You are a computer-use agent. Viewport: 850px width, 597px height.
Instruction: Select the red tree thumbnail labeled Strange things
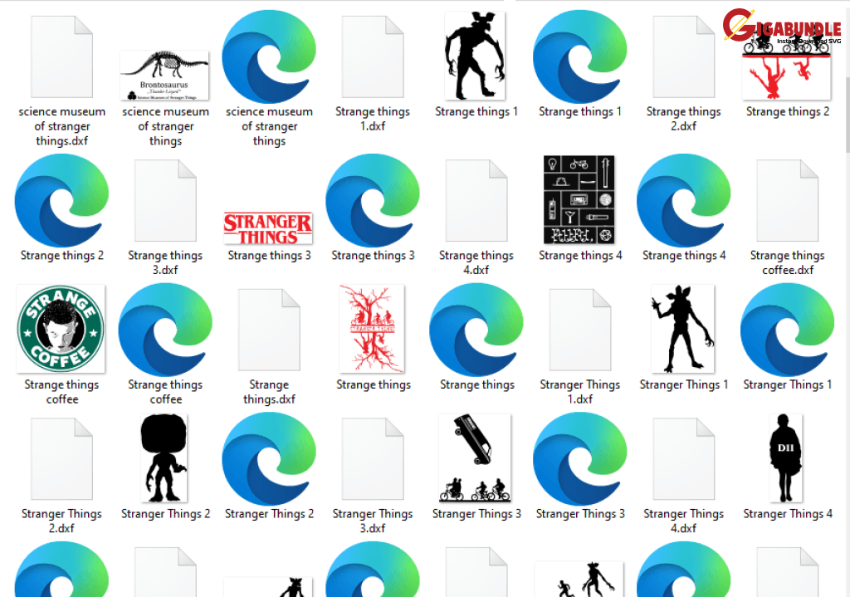click(x=372, y=329)
